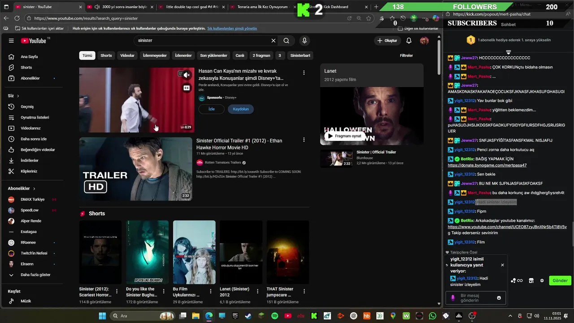Screen dimensions: 574x323
Task: Open the THAT Sinister jumpscare short thumbnail
Action: coord(288,252)
